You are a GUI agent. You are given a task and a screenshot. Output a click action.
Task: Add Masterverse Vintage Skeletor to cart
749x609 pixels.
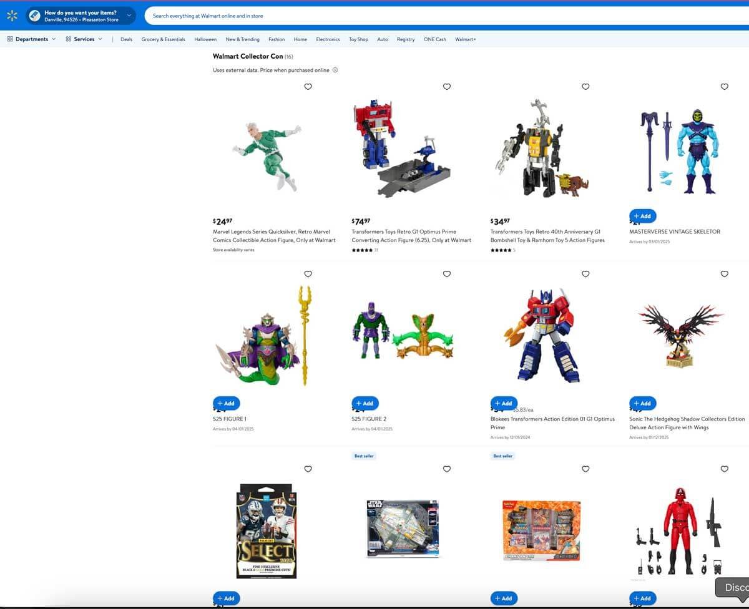(642, 216)
